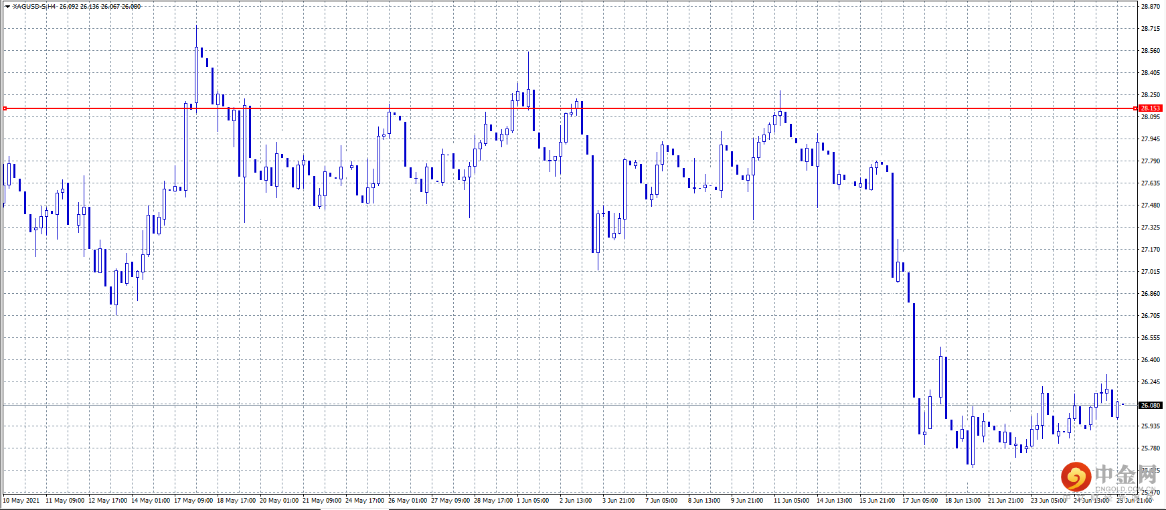Click the 25.780 price axis value
Screen dimensions: 1166x510
click(1151, 448)
